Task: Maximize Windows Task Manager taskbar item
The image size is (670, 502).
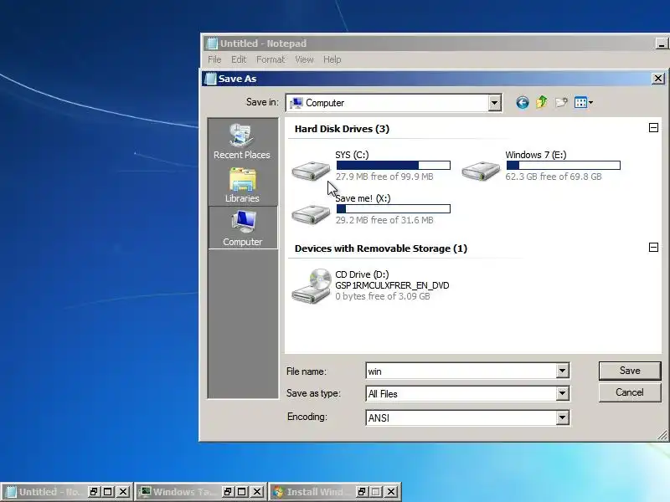Action: click(x=242, y=492)
